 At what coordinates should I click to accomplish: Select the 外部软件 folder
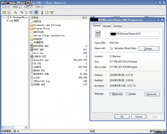tap(37, 43)
